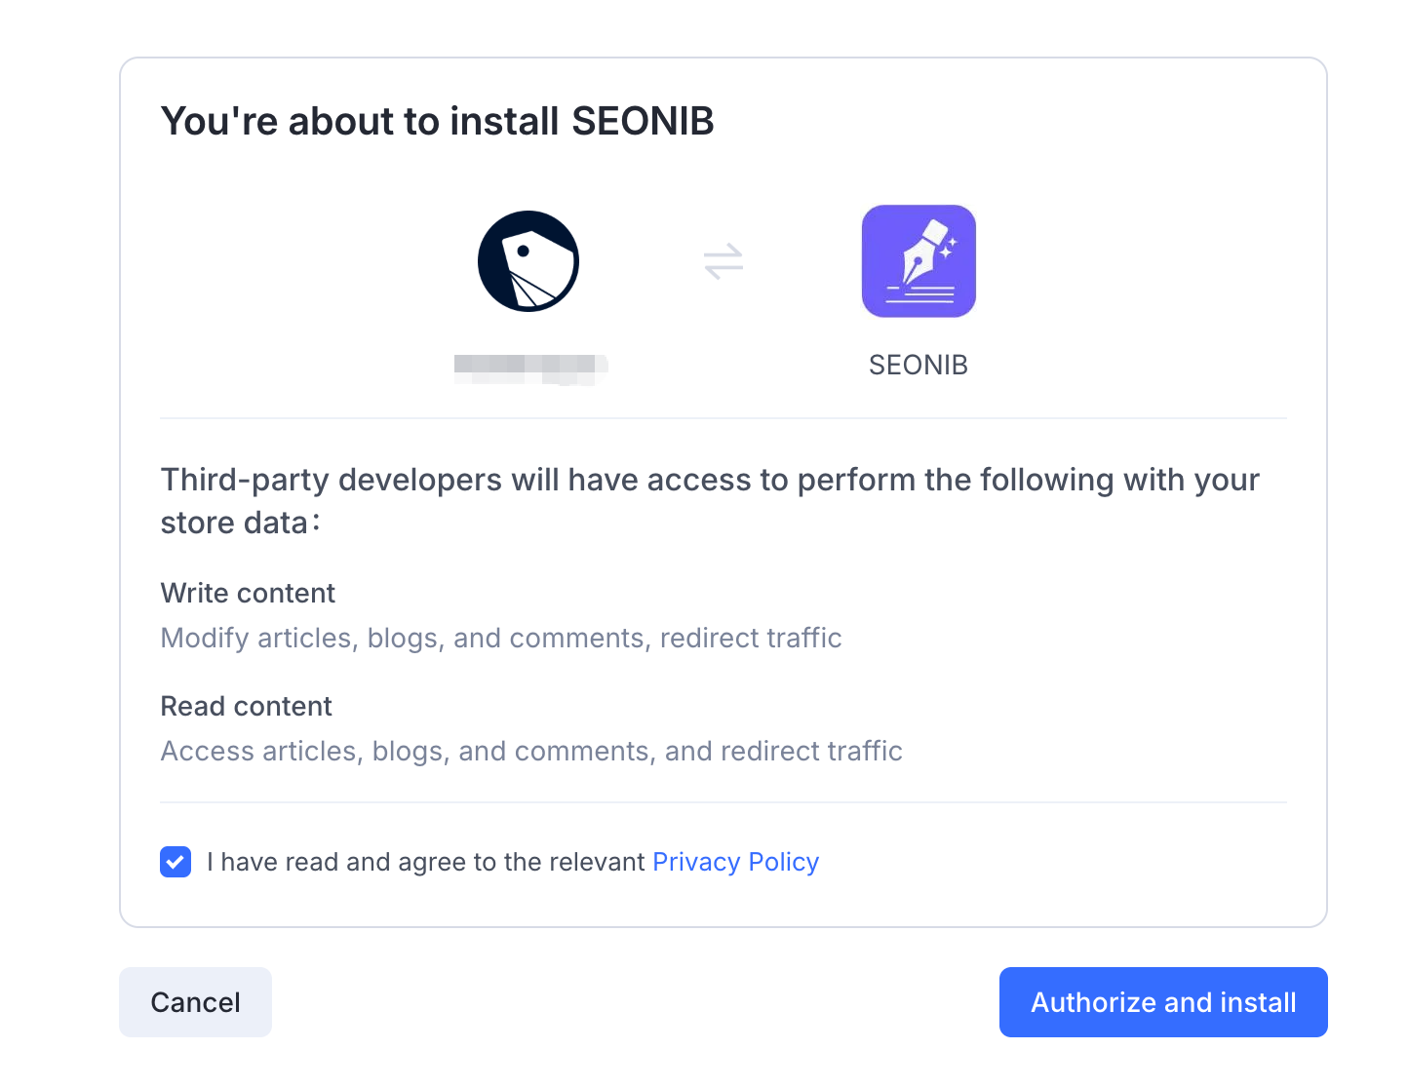
Task: Click the 'Third-party developers will have access' paragraph
Action: pos(710,480)
